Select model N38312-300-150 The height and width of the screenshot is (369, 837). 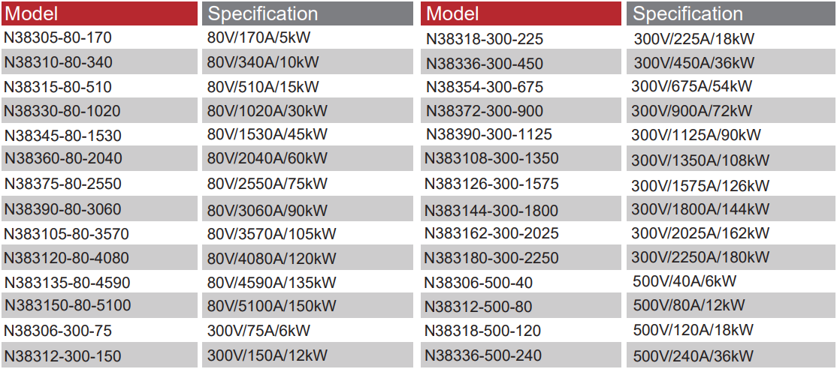pyautogui.click(x=62, y=356)
